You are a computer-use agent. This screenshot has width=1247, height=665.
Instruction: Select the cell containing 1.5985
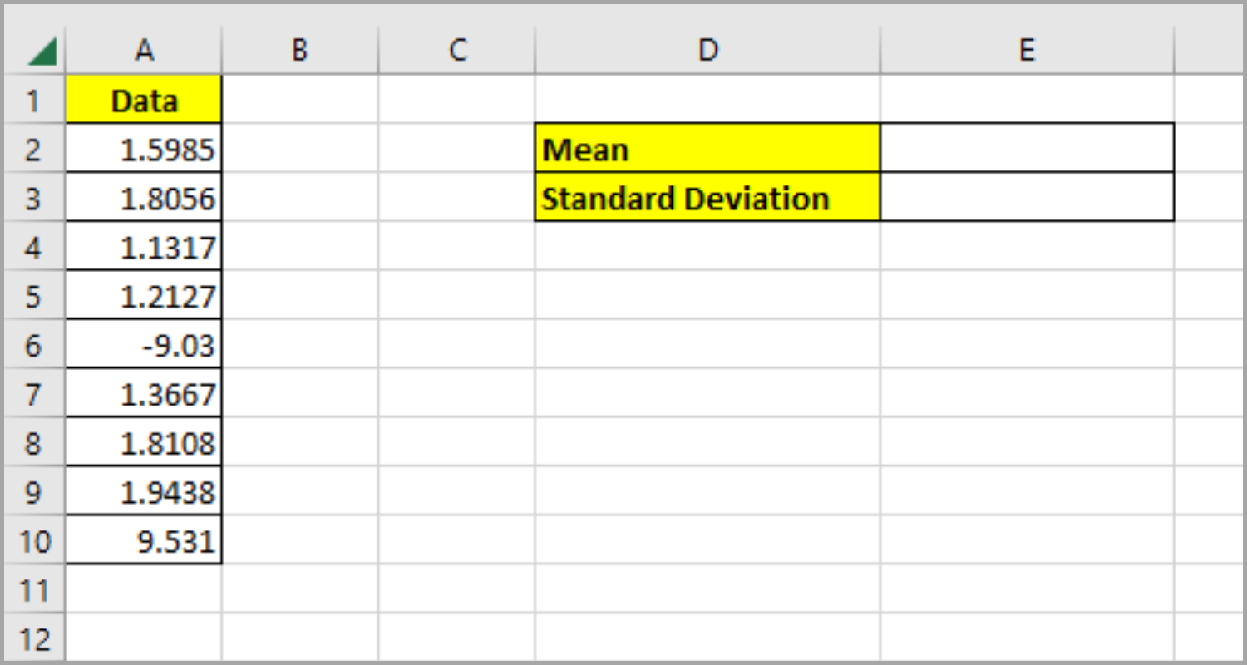click(x=143, y=148)
